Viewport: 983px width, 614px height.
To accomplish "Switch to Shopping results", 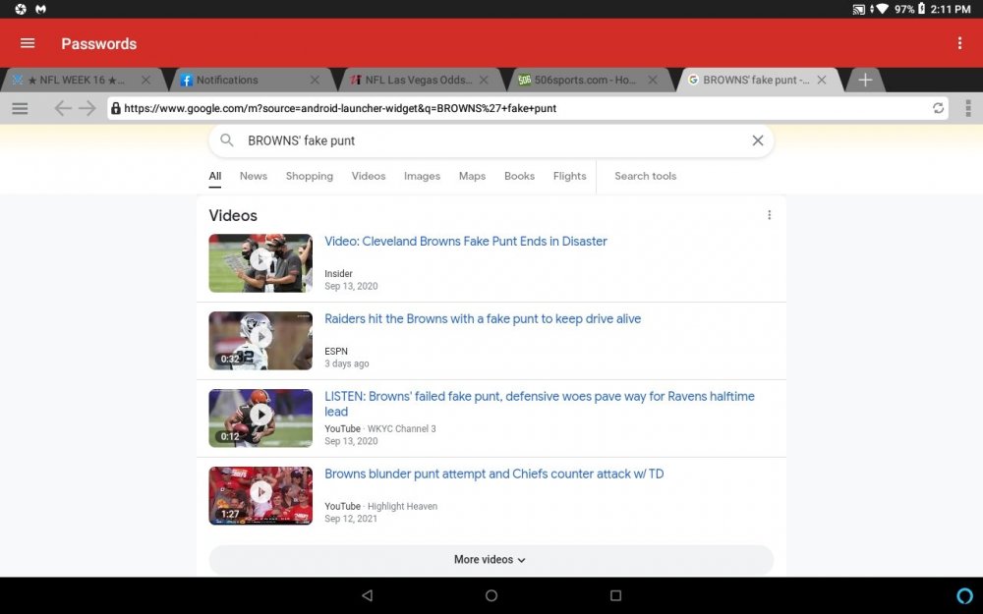I will (310, 176).
